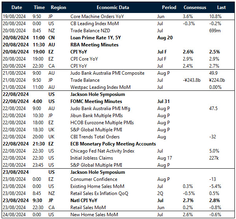Select Core Machine Orders YoY entry

tap(97, 17)
